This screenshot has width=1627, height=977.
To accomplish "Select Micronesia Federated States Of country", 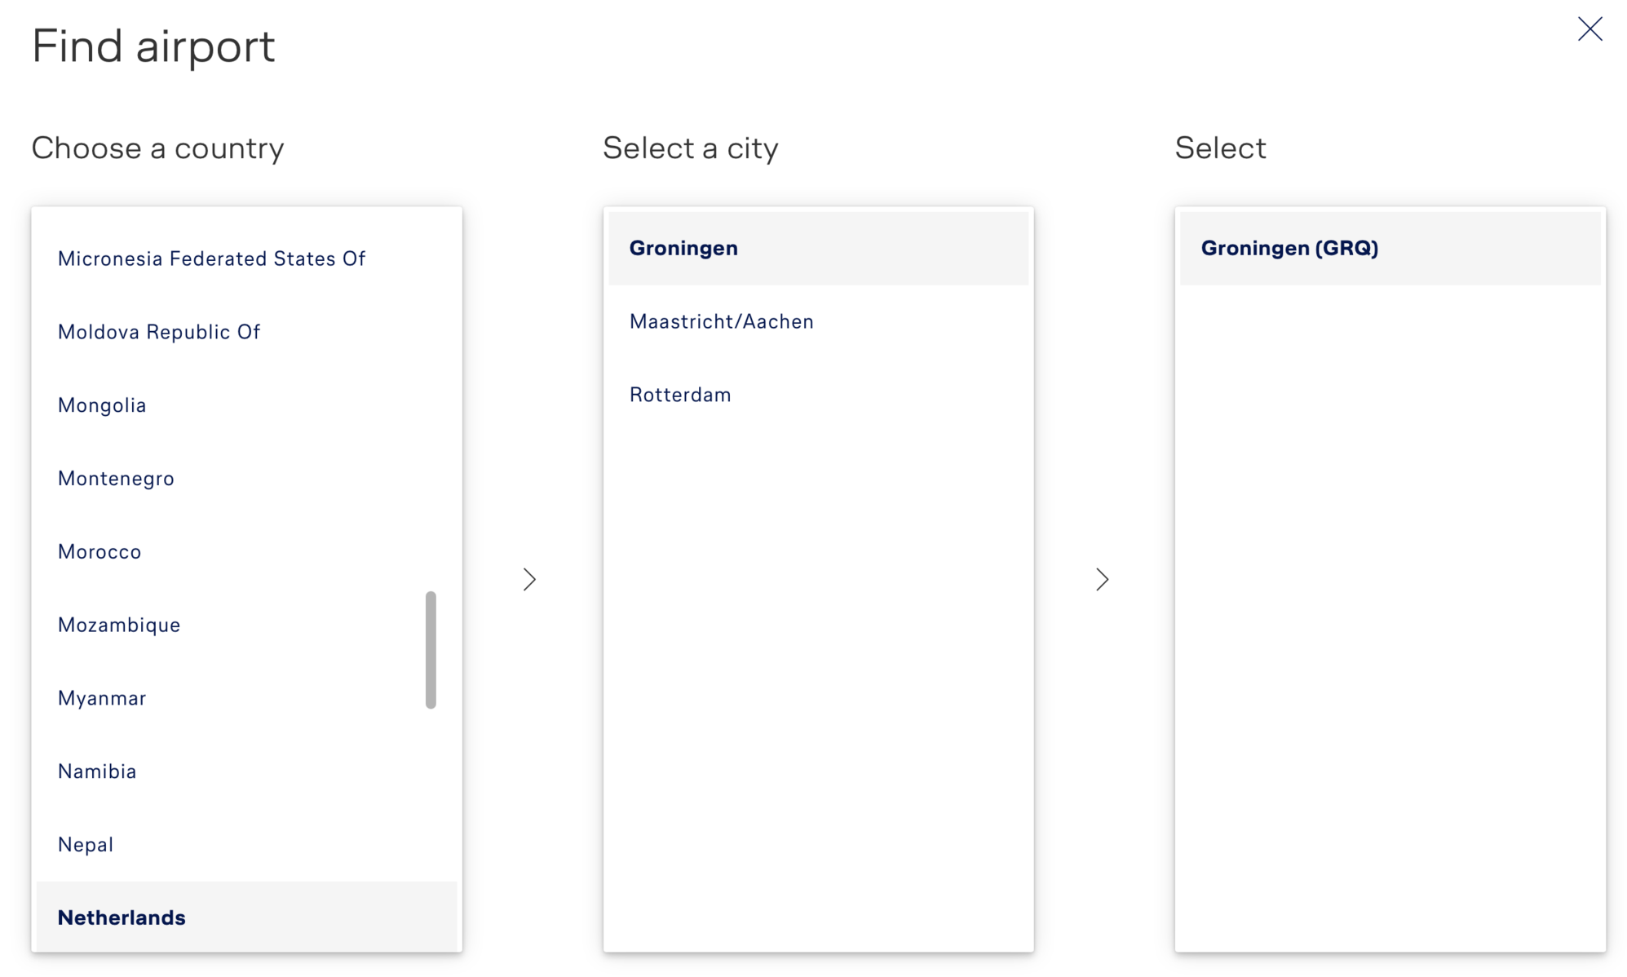I will (246, 259).
